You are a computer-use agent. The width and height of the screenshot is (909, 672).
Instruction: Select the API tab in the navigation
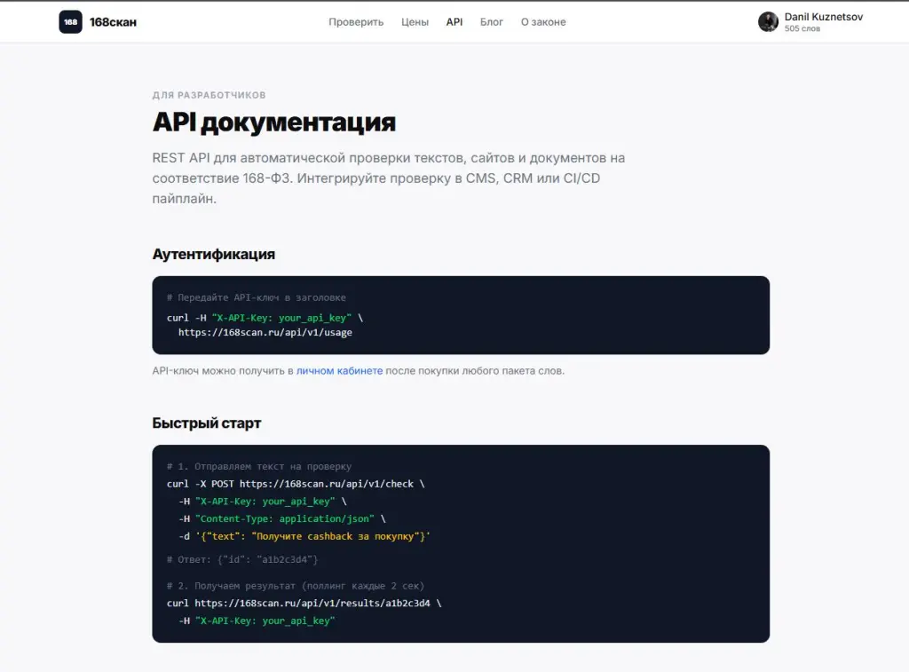454,21
